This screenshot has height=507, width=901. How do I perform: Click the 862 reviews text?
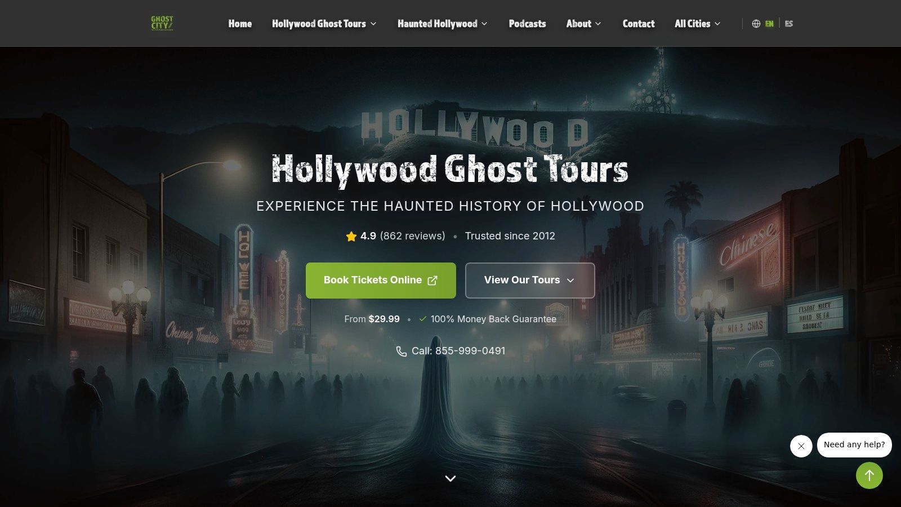(x=413, y=236)
